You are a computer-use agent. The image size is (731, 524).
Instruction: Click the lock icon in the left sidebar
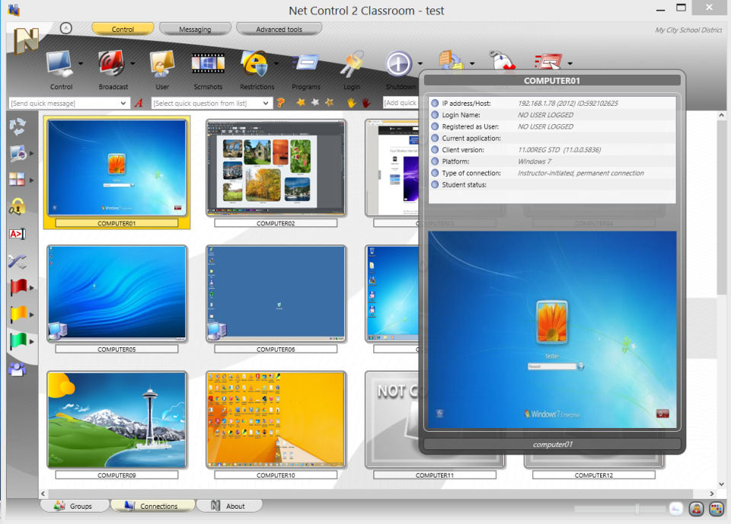click(18, 206)
